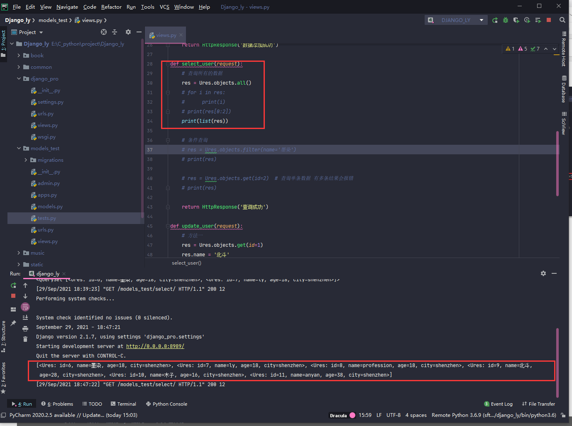Run with coverage icon in toolbar
The image size is (572, 426).
tap(516, 20)
